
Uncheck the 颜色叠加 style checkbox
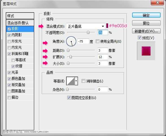9,79
